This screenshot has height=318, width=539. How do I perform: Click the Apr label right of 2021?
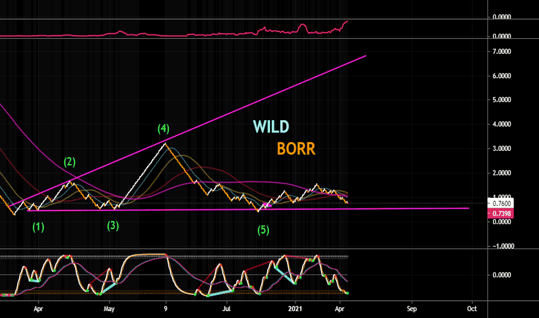click(339, 309)
